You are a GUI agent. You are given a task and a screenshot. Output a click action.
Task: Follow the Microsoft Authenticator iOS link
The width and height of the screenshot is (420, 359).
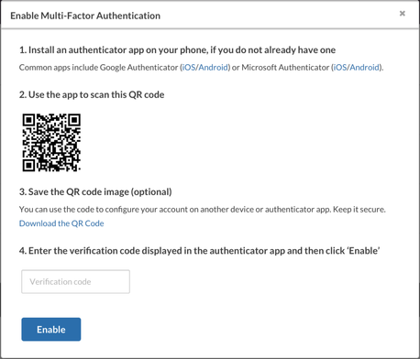click(x=340, y=67)
